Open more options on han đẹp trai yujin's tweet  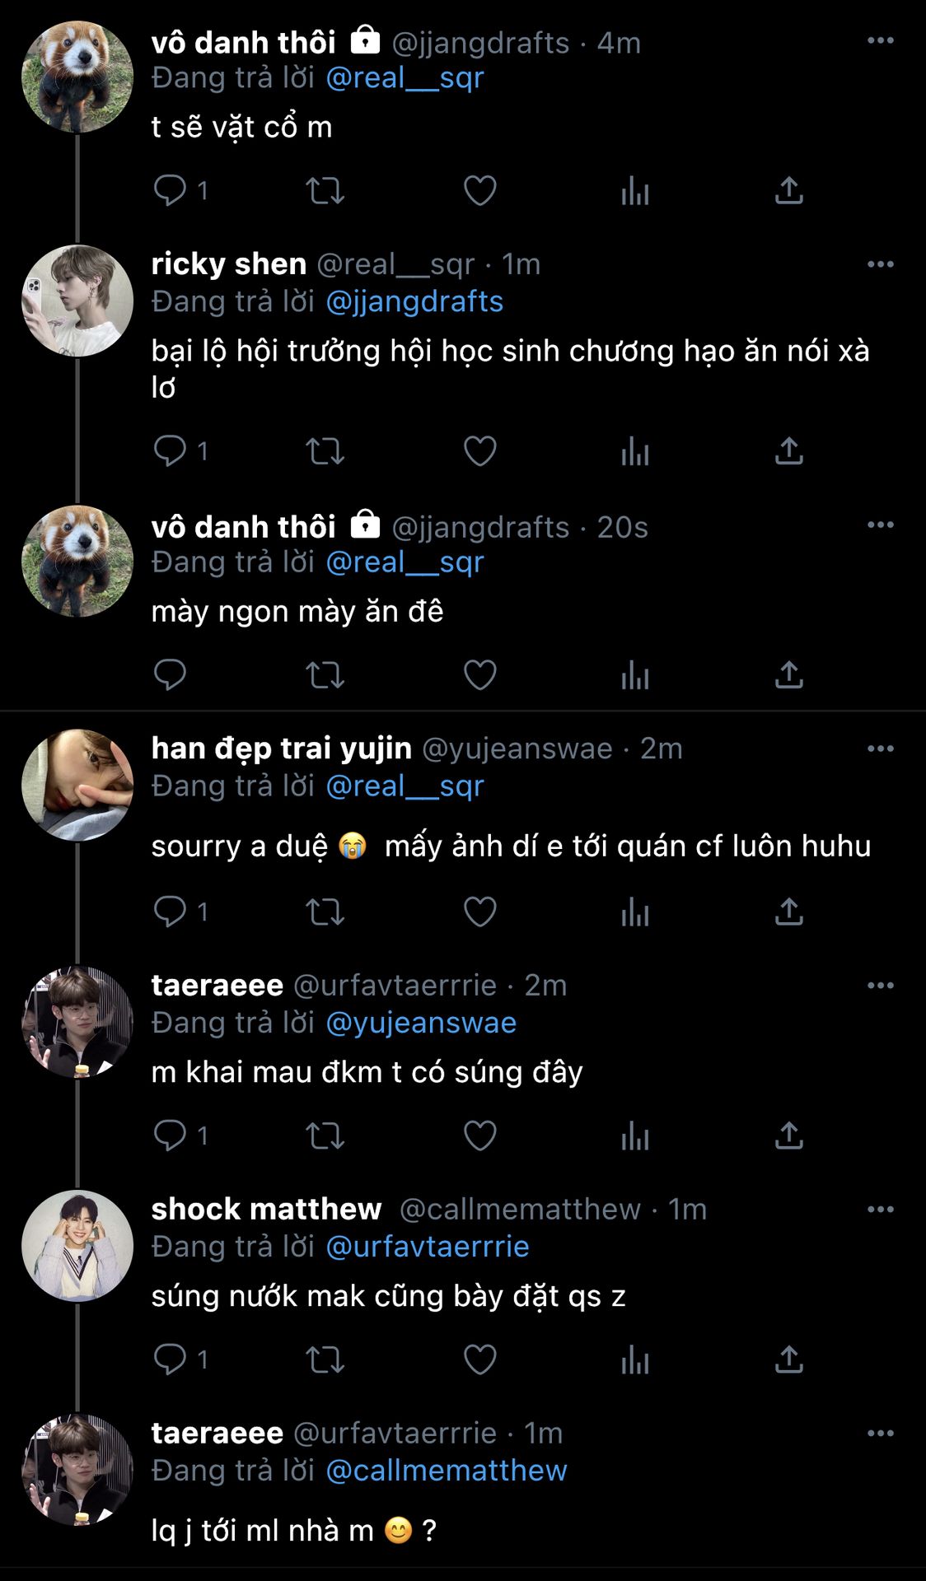tap(880, 749)
